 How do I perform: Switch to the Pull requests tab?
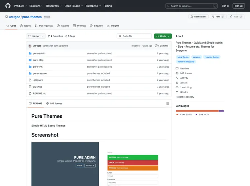[x=44, y=26]
